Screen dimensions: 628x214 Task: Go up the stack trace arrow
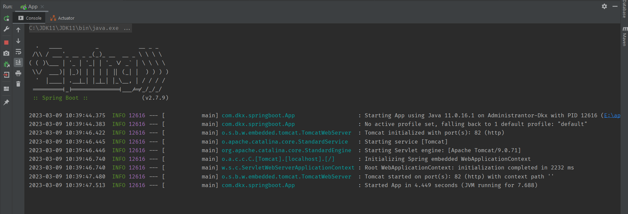tap(18, 30)
